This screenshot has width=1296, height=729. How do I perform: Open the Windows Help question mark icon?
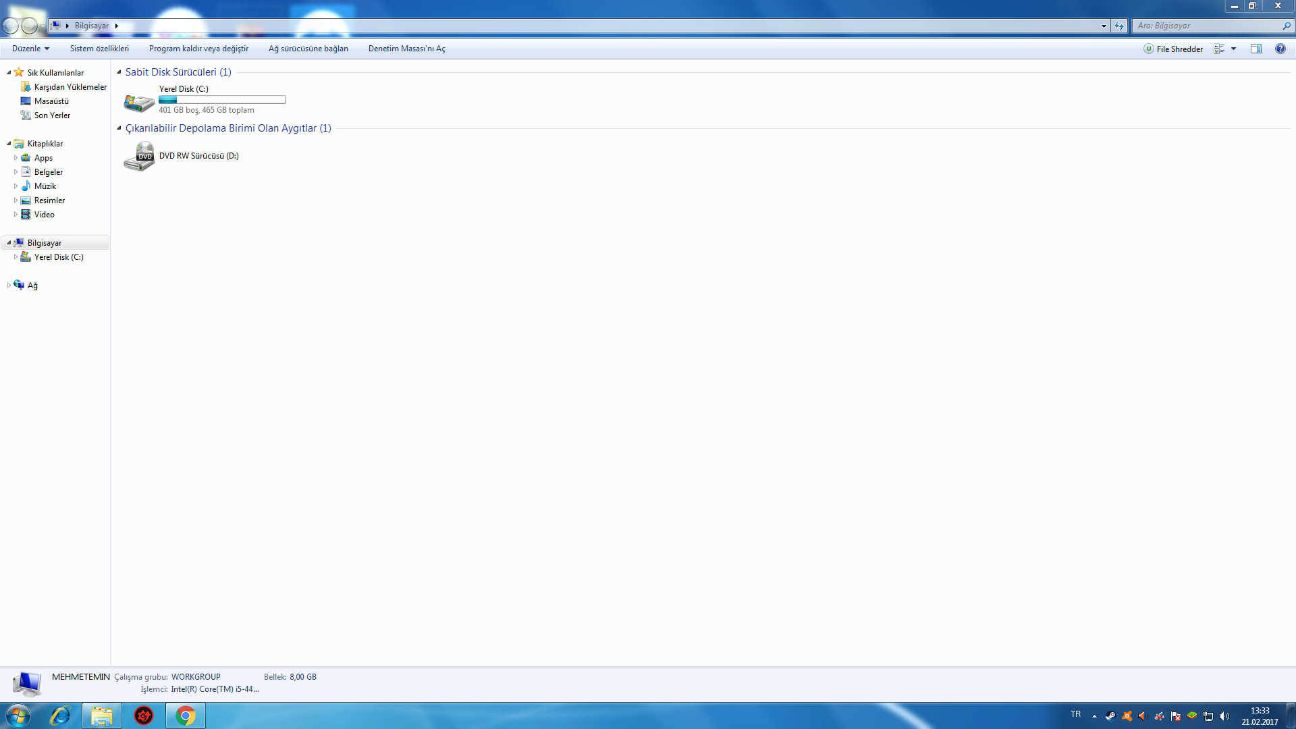1280,49
